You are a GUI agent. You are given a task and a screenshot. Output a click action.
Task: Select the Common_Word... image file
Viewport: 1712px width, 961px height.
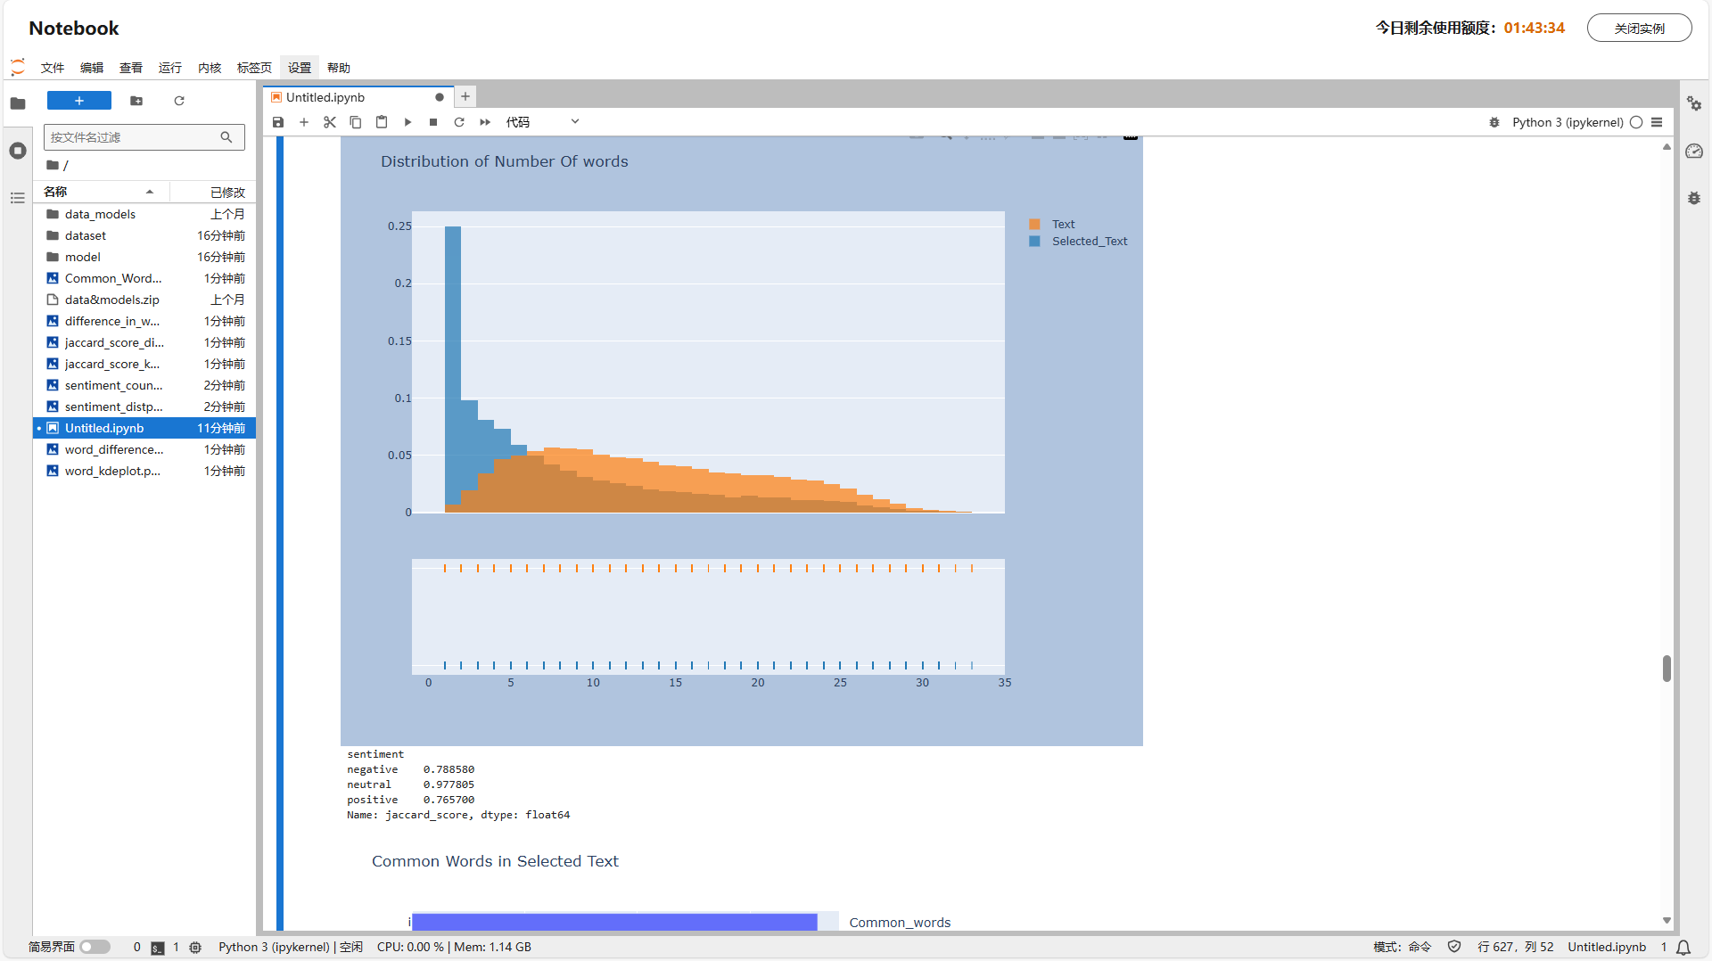coord(144,278)
